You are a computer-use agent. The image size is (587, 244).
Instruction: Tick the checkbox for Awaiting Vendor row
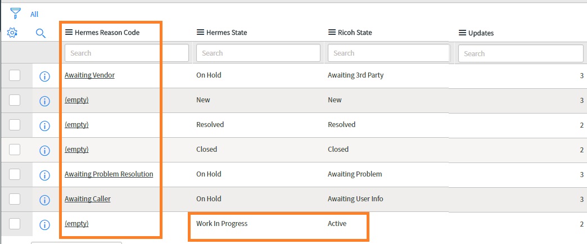click(x=15, y=75)
